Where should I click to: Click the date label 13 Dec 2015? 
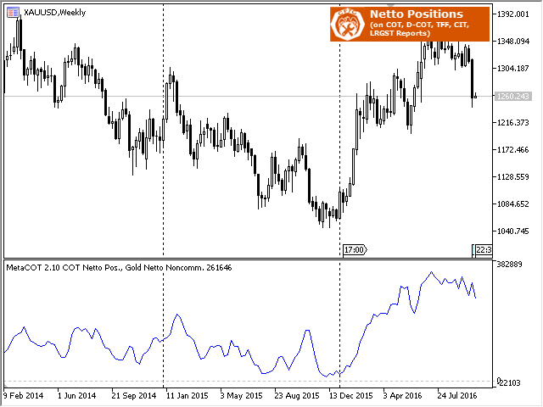[350, 396]
